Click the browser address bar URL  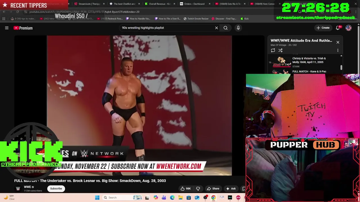click(x=84, y=12)
